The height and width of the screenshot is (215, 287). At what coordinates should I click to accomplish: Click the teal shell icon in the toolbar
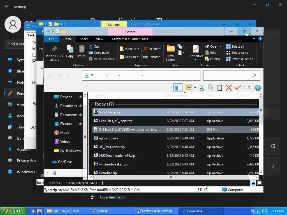[258, 88]
